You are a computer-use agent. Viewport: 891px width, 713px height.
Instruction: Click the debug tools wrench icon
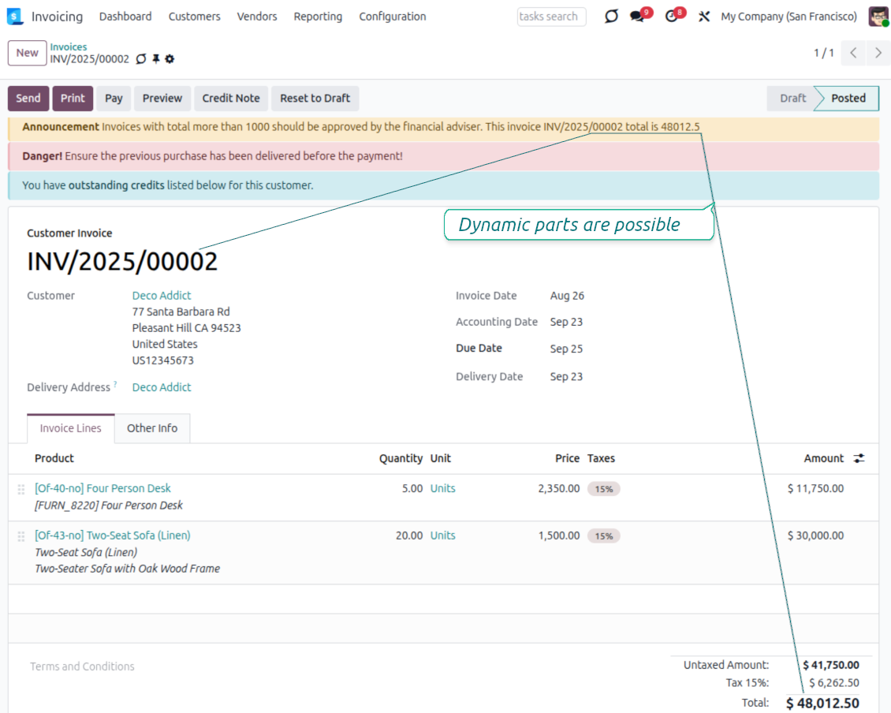point(704,17)
